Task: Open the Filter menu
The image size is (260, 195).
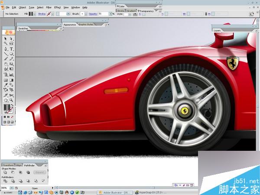Action: click(x=49, y=7)
